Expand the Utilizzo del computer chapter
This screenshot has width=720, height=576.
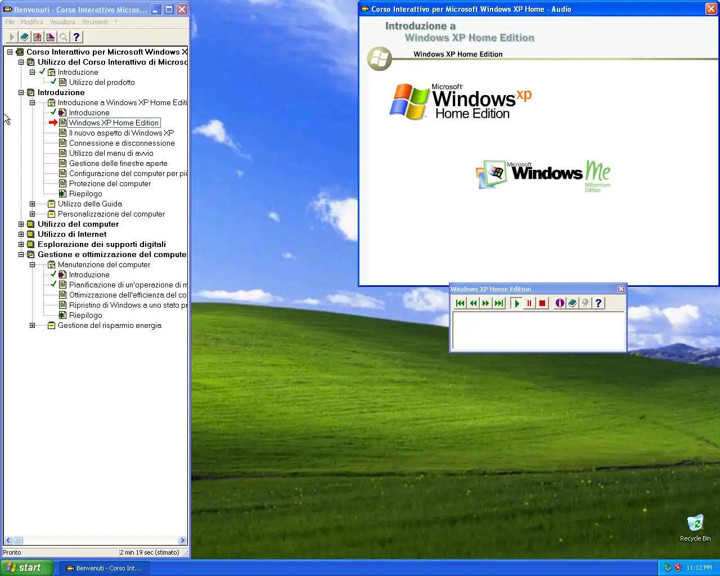click(21, 224)
